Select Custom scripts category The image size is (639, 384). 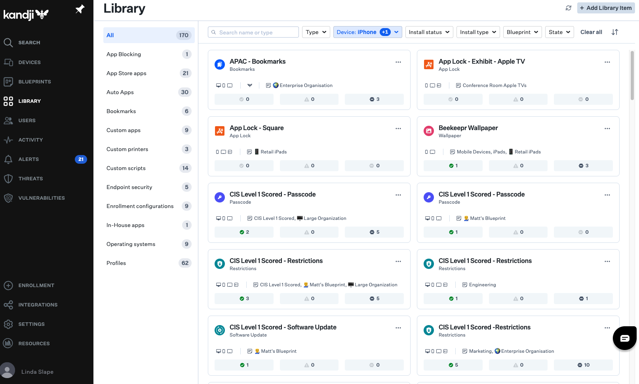[149, 168]
